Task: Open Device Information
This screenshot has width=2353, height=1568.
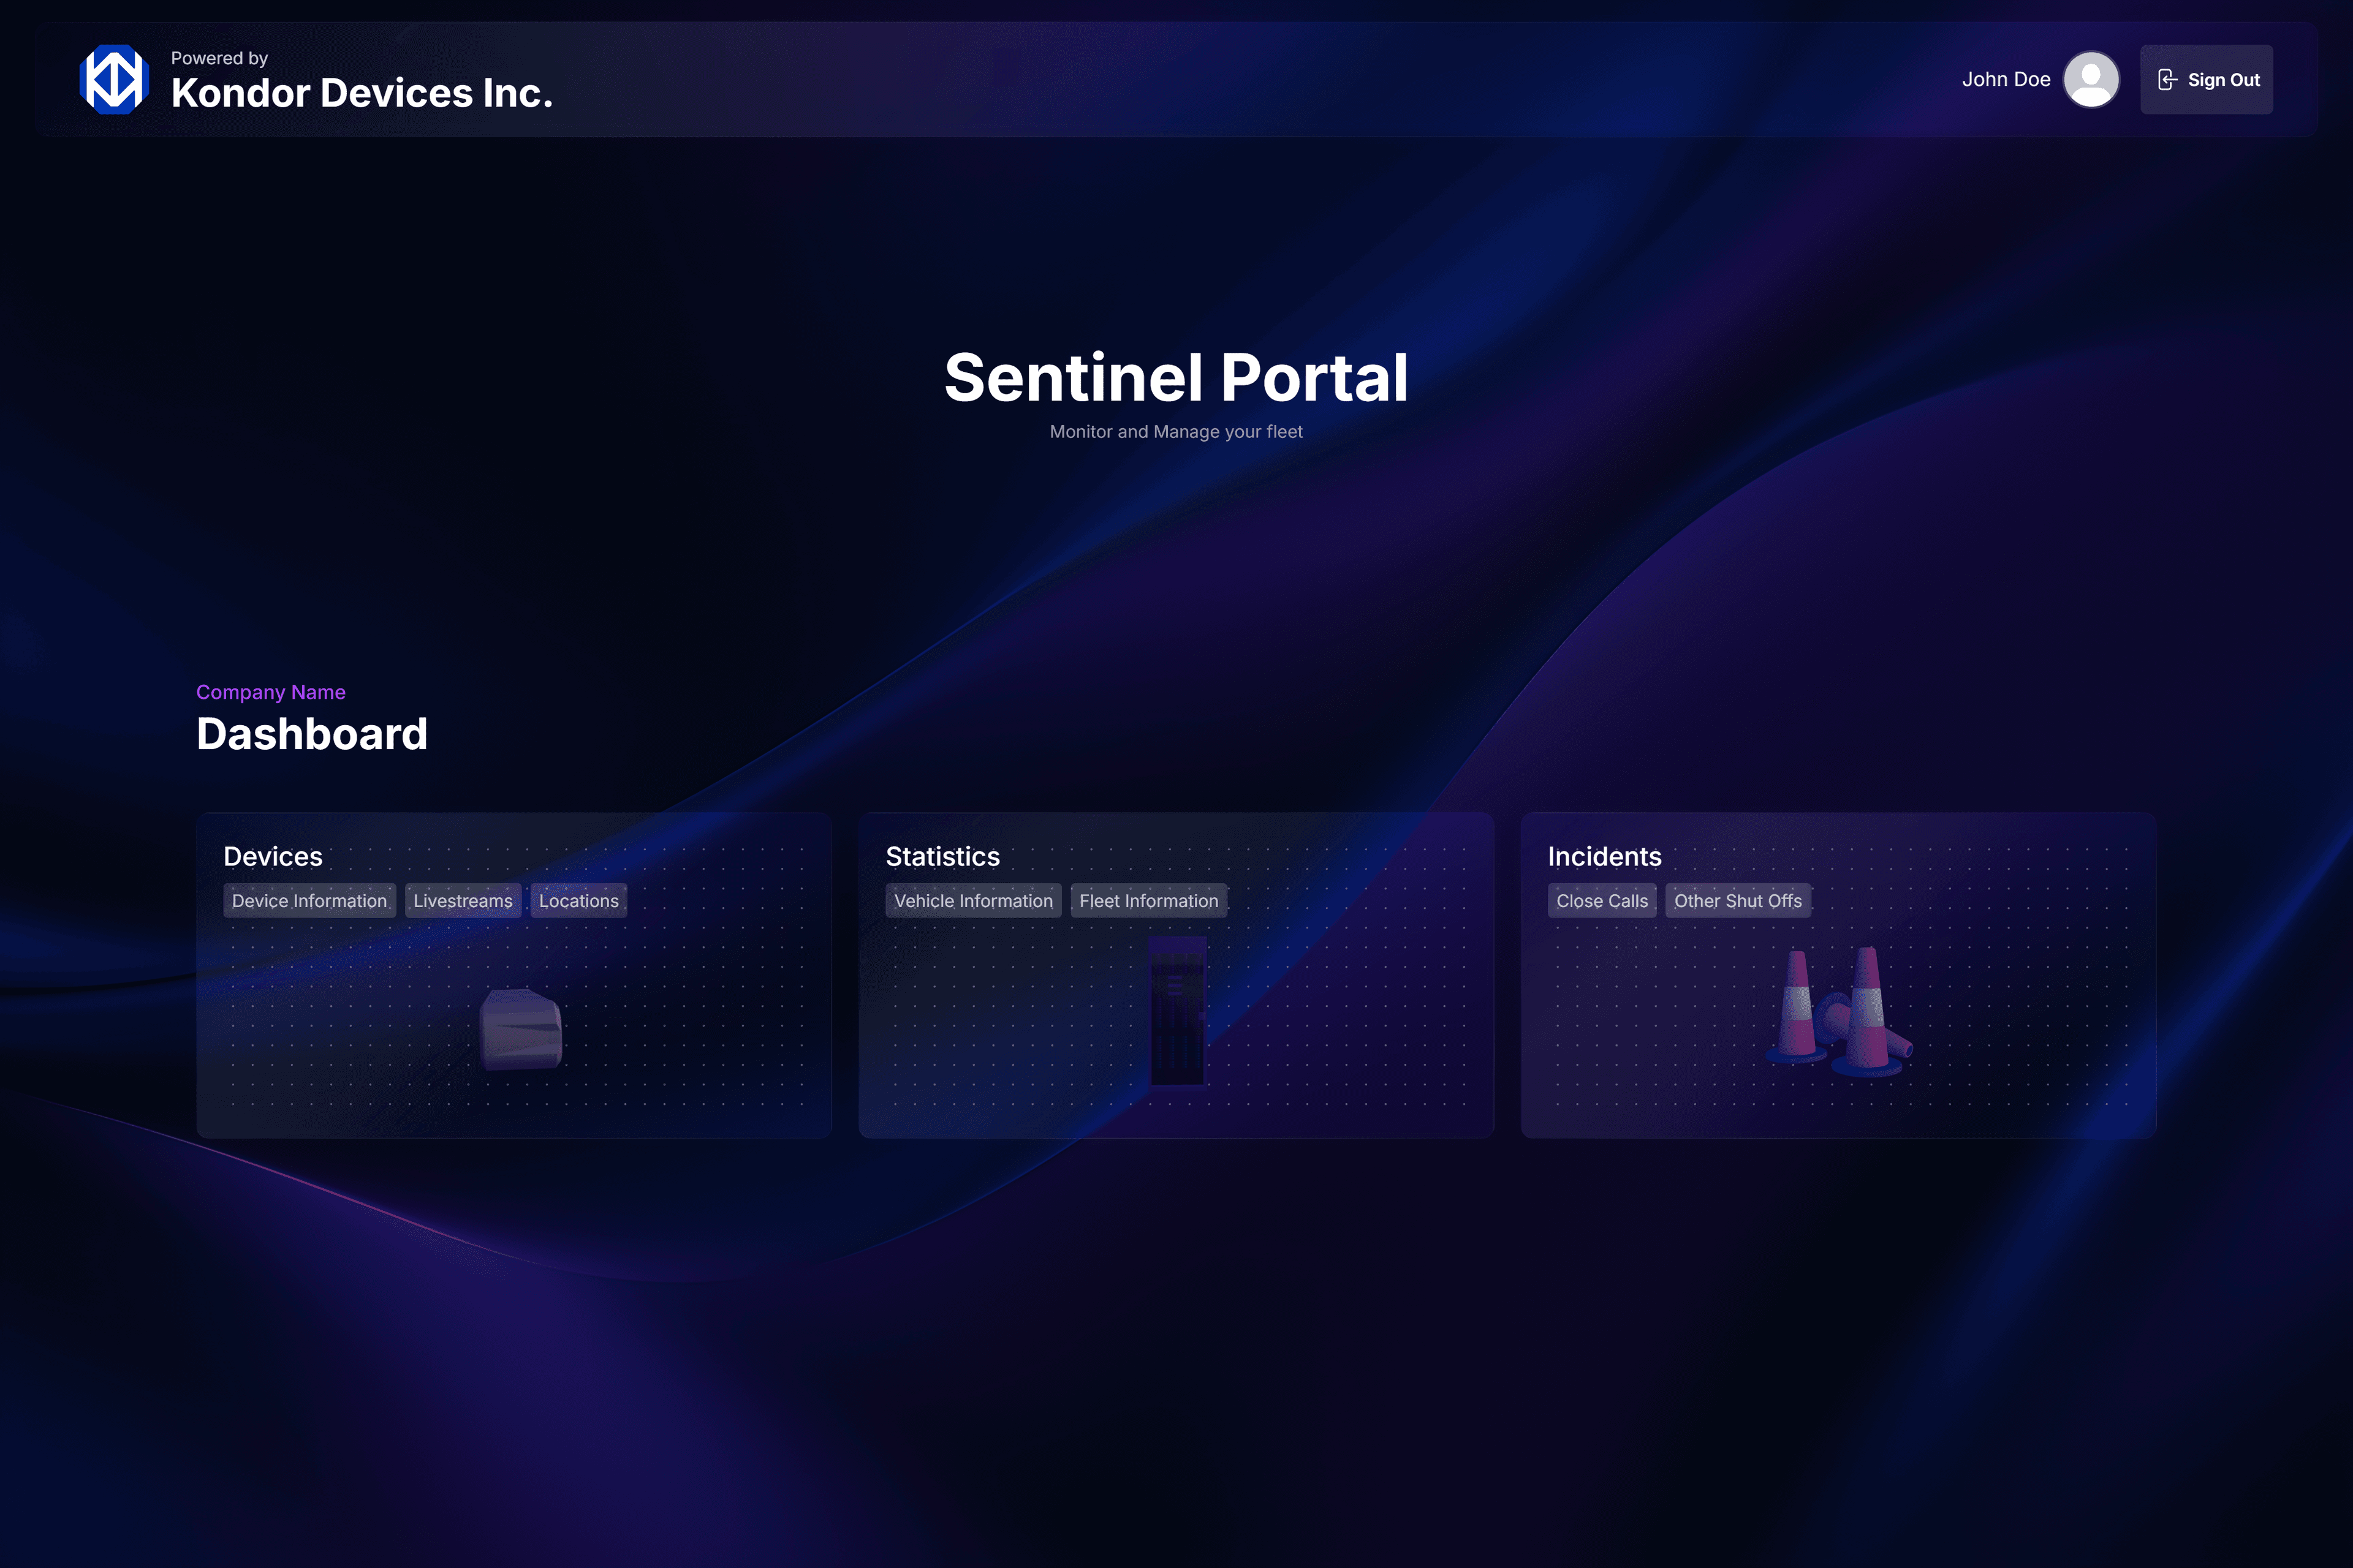Action: (309, 900)
